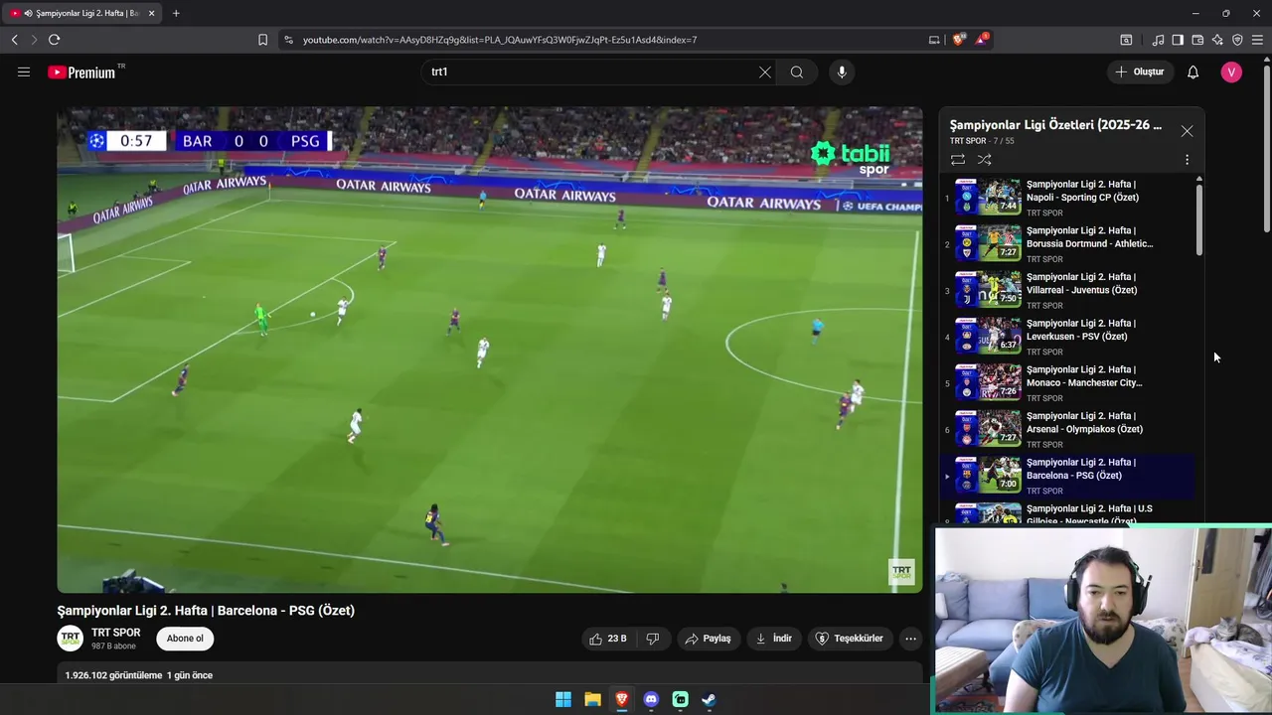The width and height of the screenshot is (1272, 715).
Task: Open site settings icon in address bar
Action: point(288,40)
